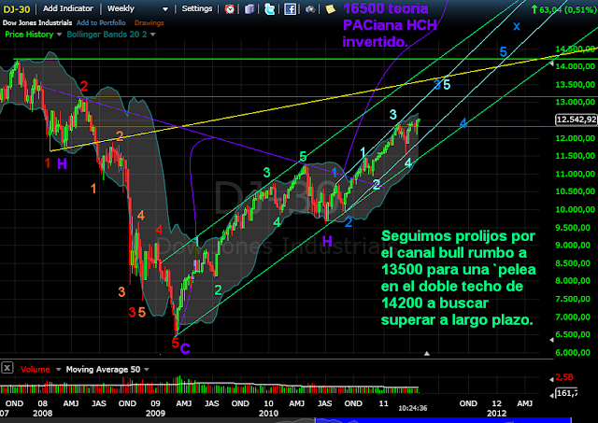Click the grey area of the bottom navigator

158,420
